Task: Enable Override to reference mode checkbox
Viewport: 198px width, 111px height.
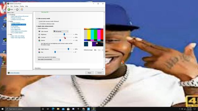Action: coord(40,24)
